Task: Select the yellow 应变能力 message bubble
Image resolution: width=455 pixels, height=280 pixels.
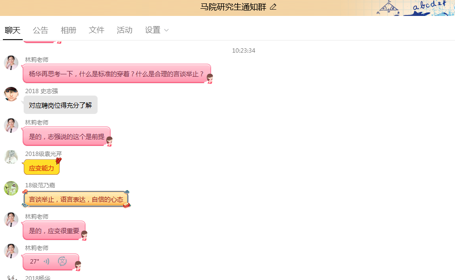Action: pyautogui.click(x=42, y=168)
